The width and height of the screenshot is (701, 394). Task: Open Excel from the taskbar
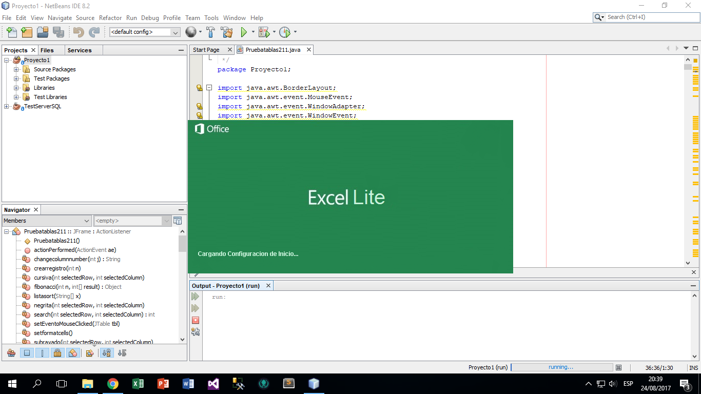pyautogui.click(x=138, y=383)
